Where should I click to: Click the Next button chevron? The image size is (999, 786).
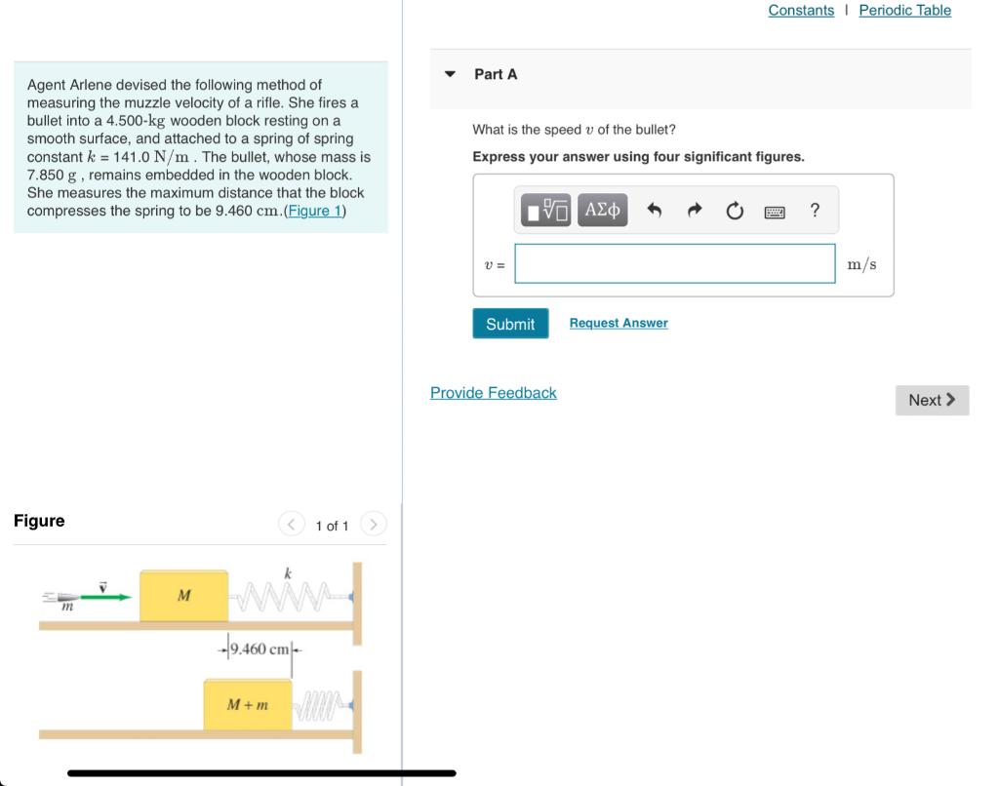953,400
